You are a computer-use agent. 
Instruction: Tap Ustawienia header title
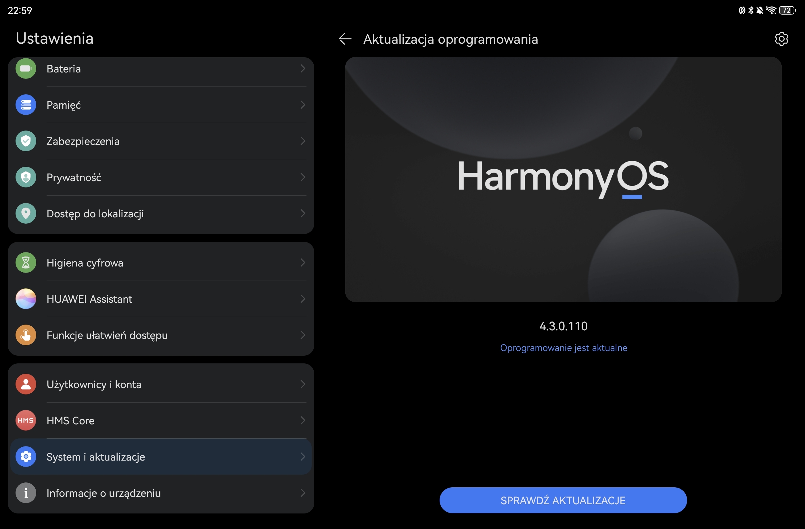54,38
